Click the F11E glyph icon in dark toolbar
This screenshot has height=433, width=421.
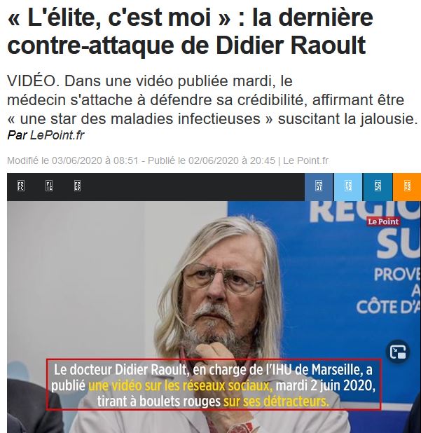point(49,186)
